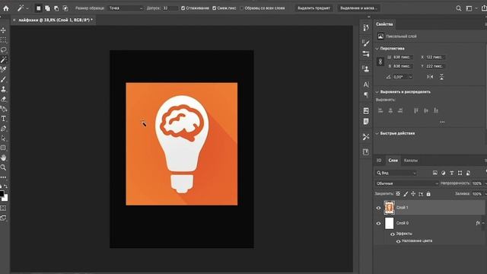Swap foreground and background colors
This screenshot has width=487, height=274.
pyautogui.click(x=6, y=186)
